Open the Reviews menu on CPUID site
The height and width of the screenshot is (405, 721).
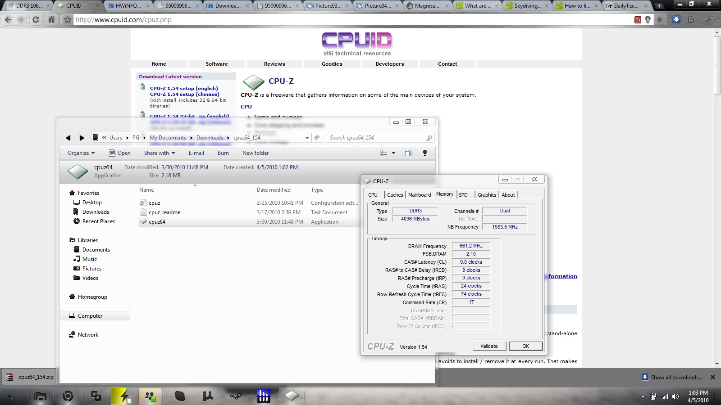tap(274, 64)
